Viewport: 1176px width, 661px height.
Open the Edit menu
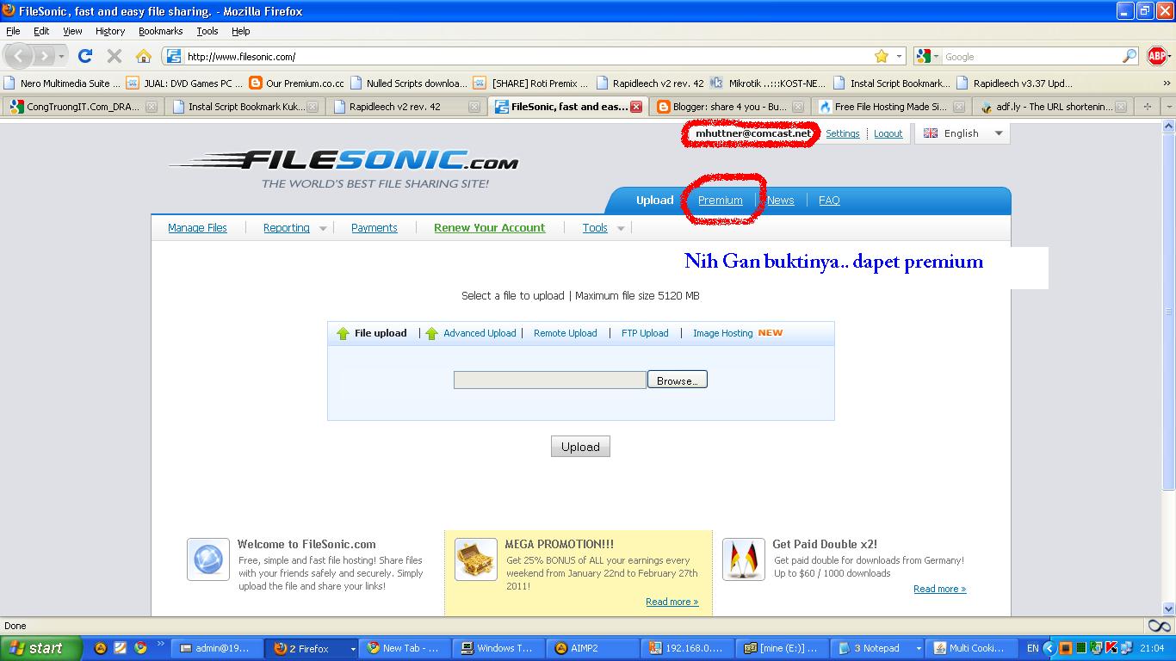coord(41,31)
